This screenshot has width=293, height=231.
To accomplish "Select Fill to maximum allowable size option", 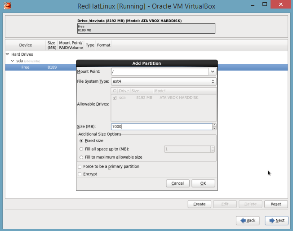I will point(81,157).
